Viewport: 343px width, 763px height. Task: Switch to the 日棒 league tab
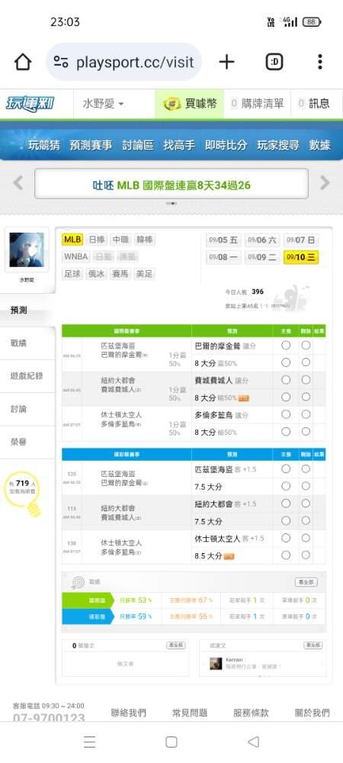click(96, 240)
